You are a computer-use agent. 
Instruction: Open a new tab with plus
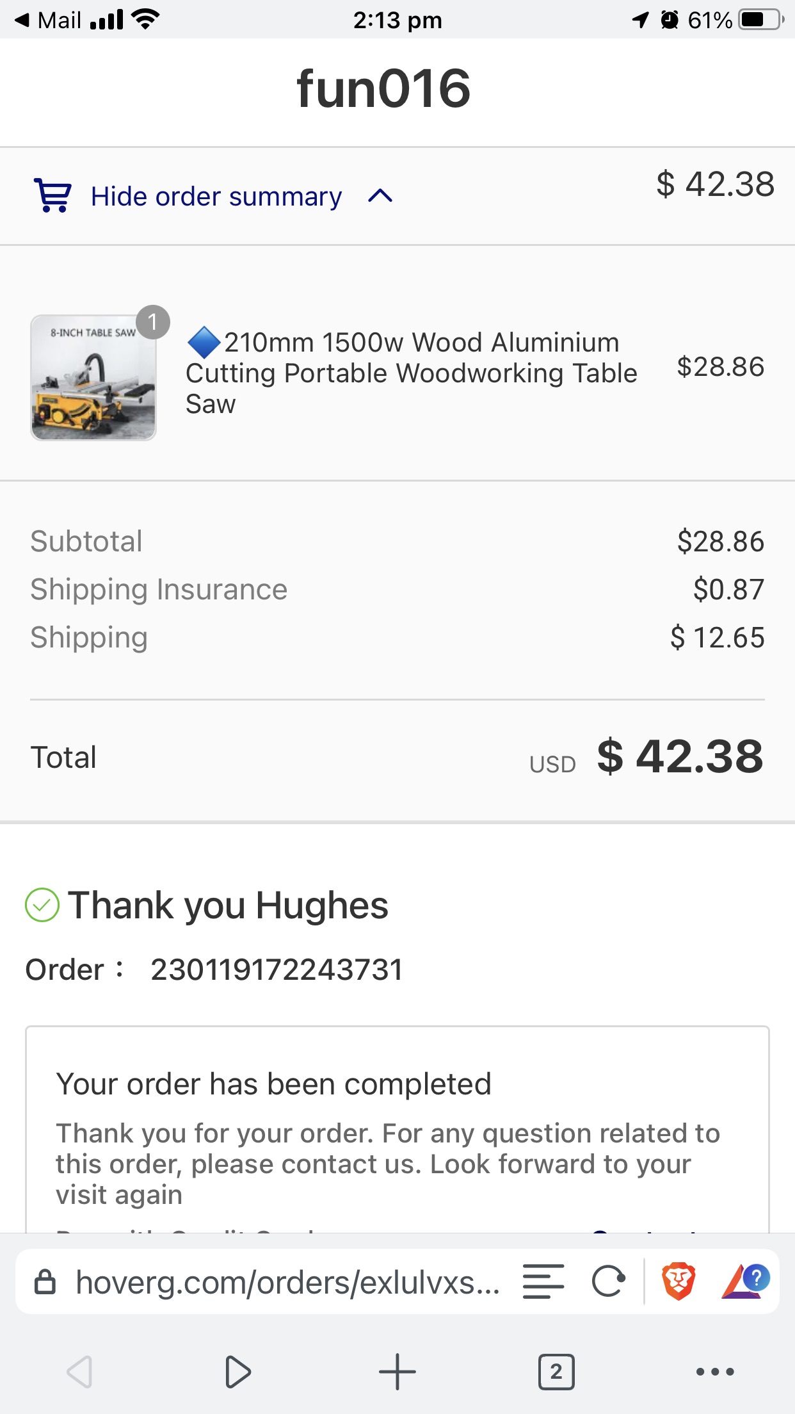click(x=397, y=1372)
